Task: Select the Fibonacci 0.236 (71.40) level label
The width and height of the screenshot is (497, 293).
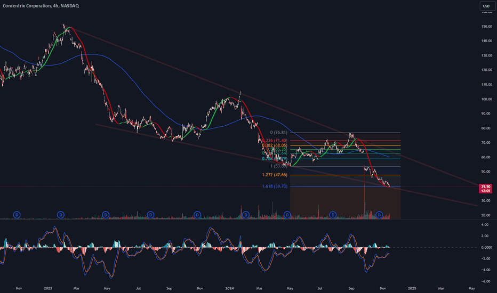Action: 275,141
